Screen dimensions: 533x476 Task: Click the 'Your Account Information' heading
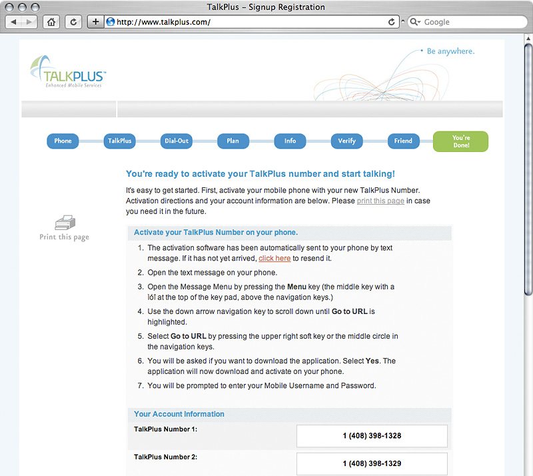click(x=179, y=414)
